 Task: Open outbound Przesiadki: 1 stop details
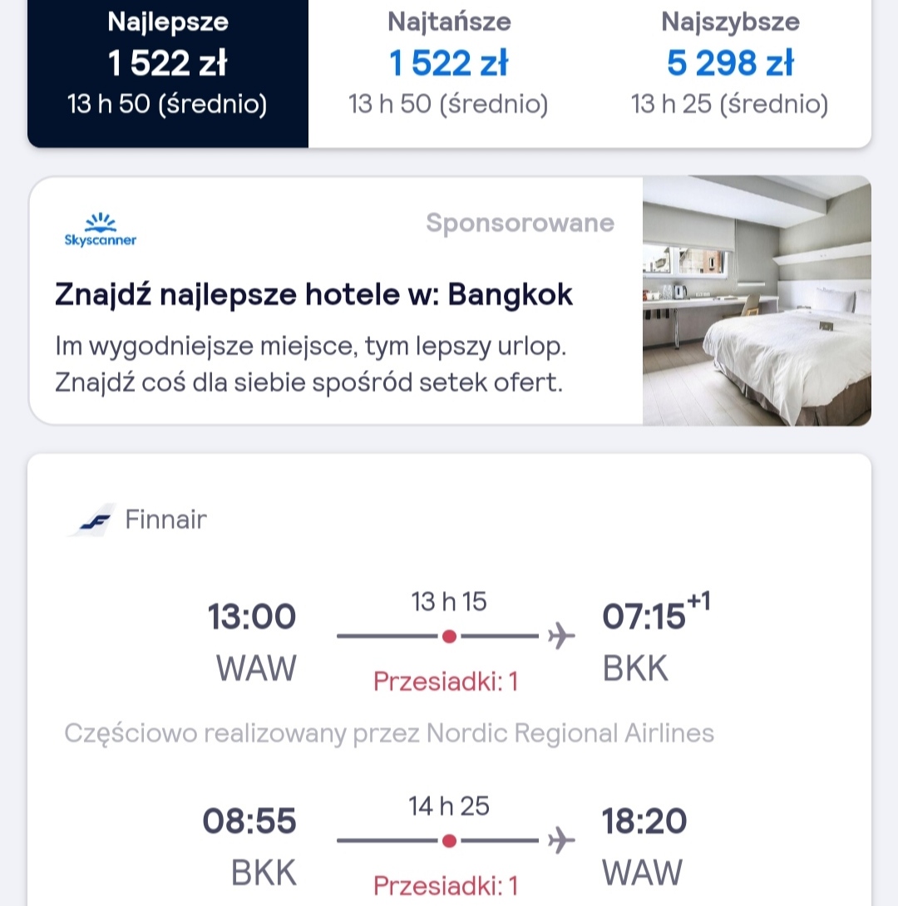446,682
